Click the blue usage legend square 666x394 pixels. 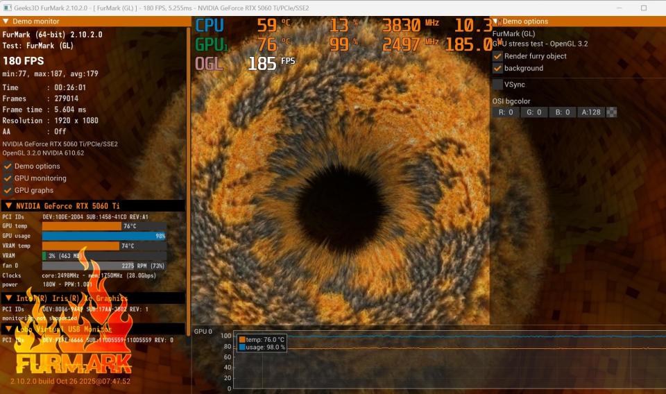(242, 348)
